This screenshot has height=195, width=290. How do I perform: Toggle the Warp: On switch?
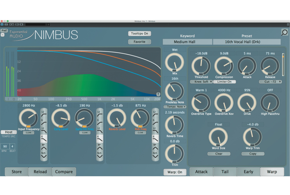(175, 172)
